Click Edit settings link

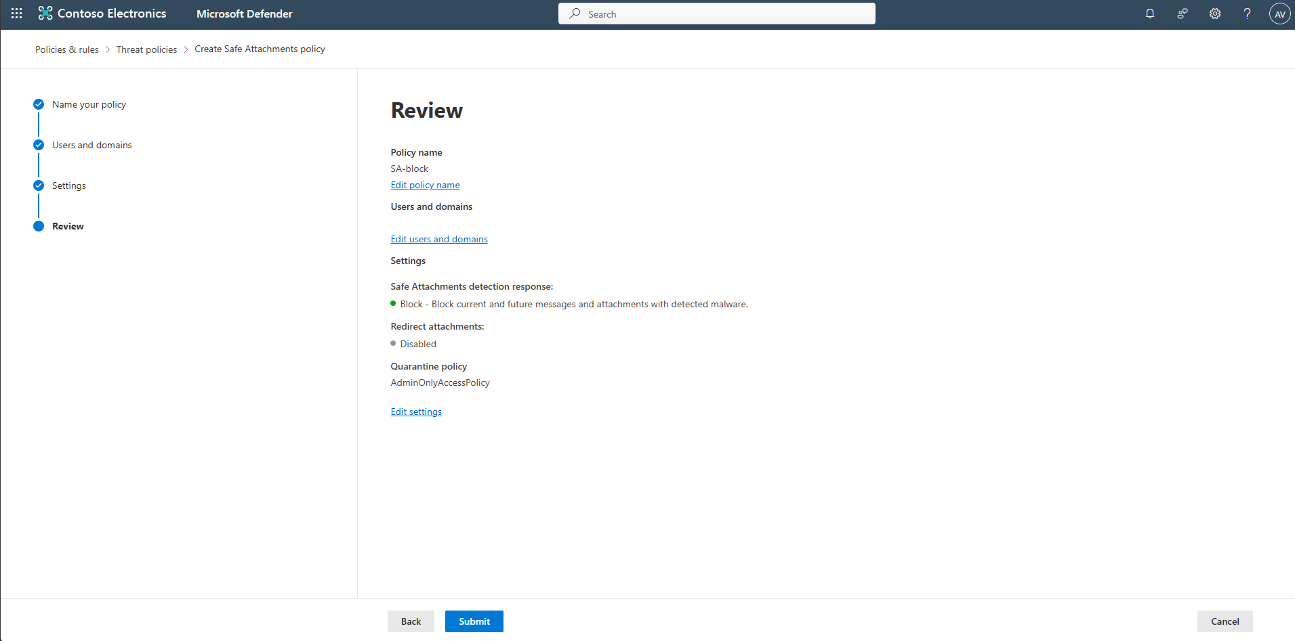point(416,412)
